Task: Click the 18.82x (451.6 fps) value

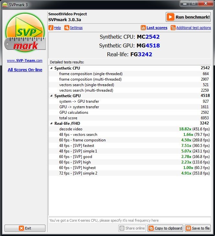Action: pos(194,129)
